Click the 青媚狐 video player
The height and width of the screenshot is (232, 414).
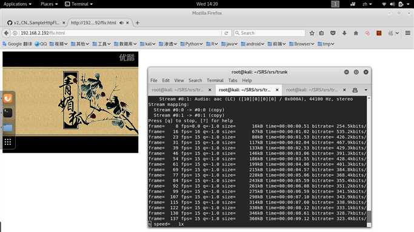click(x=70, y=102)
